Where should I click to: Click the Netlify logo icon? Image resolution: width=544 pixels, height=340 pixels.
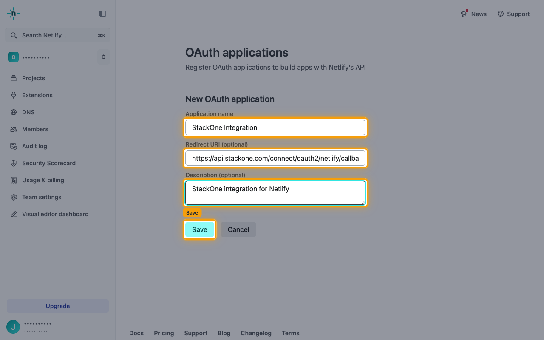[x=14, y=14]
